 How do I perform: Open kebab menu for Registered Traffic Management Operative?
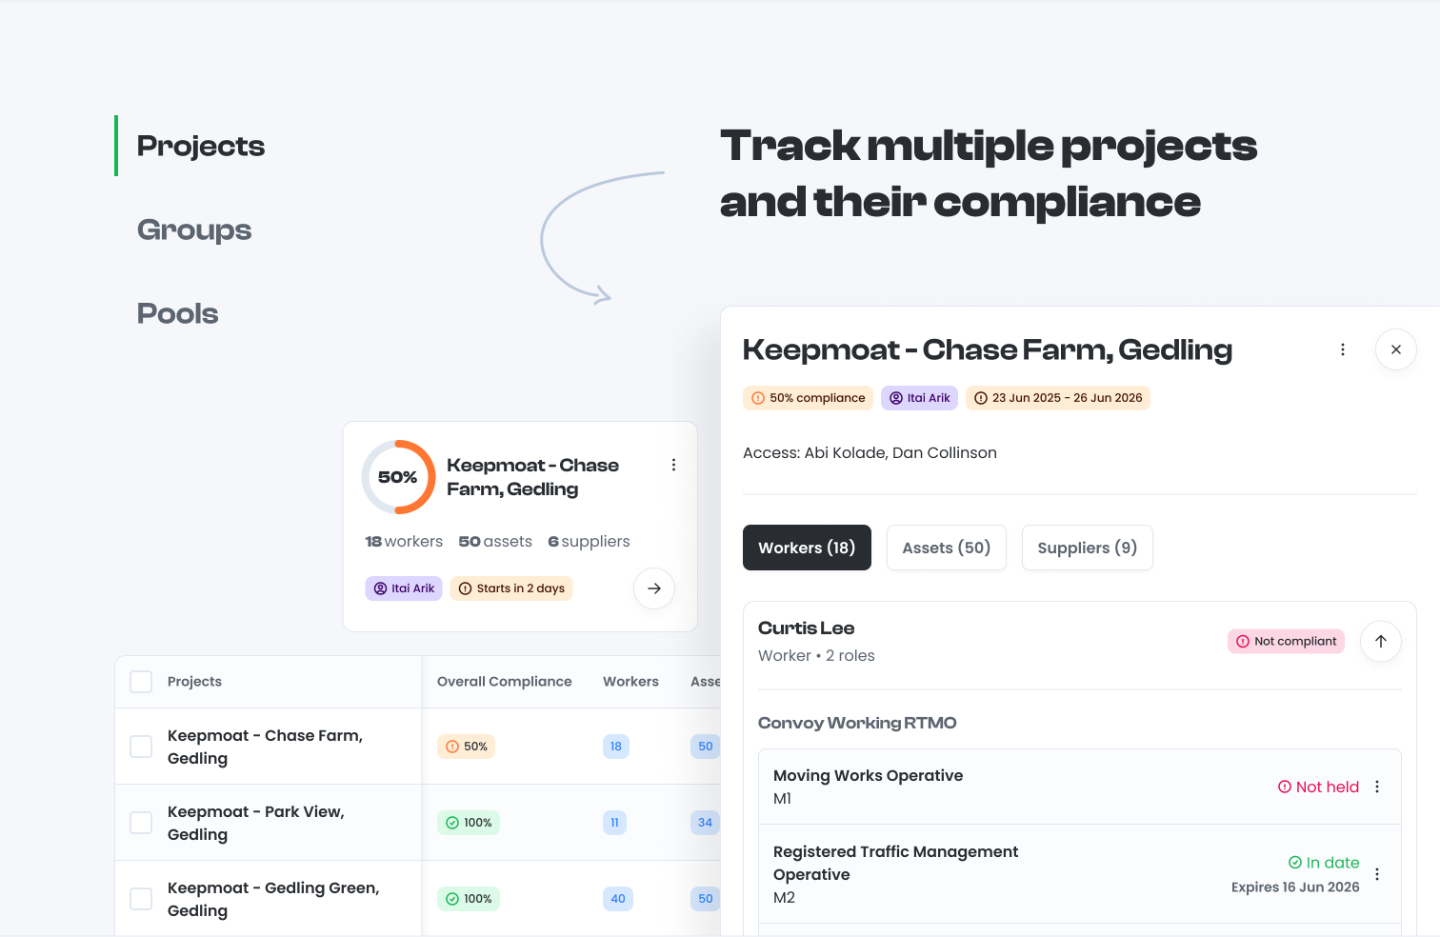coord(1377,874)
